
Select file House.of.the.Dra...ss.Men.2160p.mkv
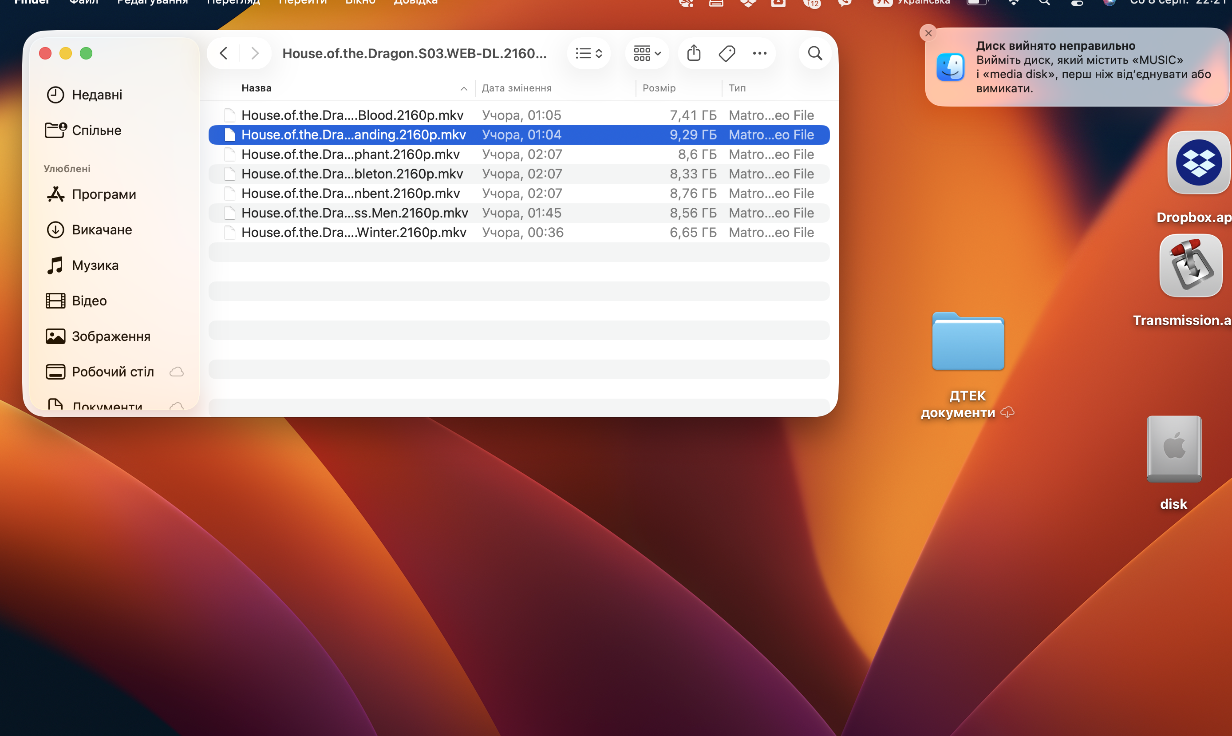(519, 213)
